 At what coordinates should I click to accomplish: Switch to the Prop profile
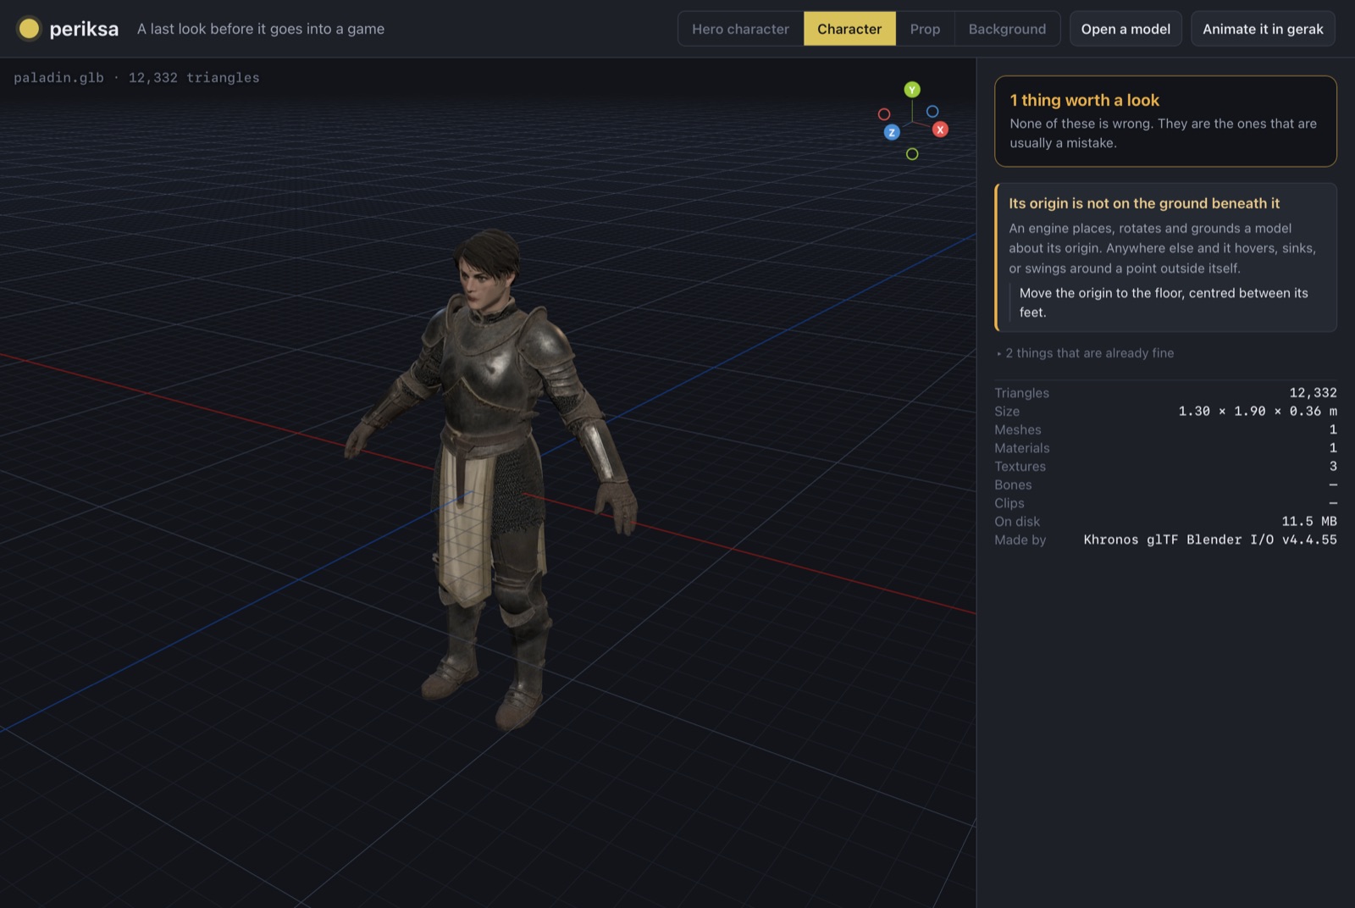tap(925, 29)
